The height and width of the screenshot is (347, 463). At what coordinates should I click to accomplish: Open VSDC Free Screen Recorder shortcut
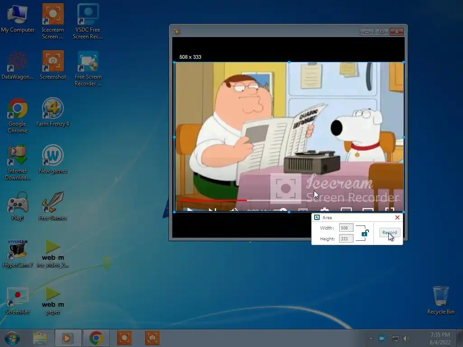pos(88,21)
